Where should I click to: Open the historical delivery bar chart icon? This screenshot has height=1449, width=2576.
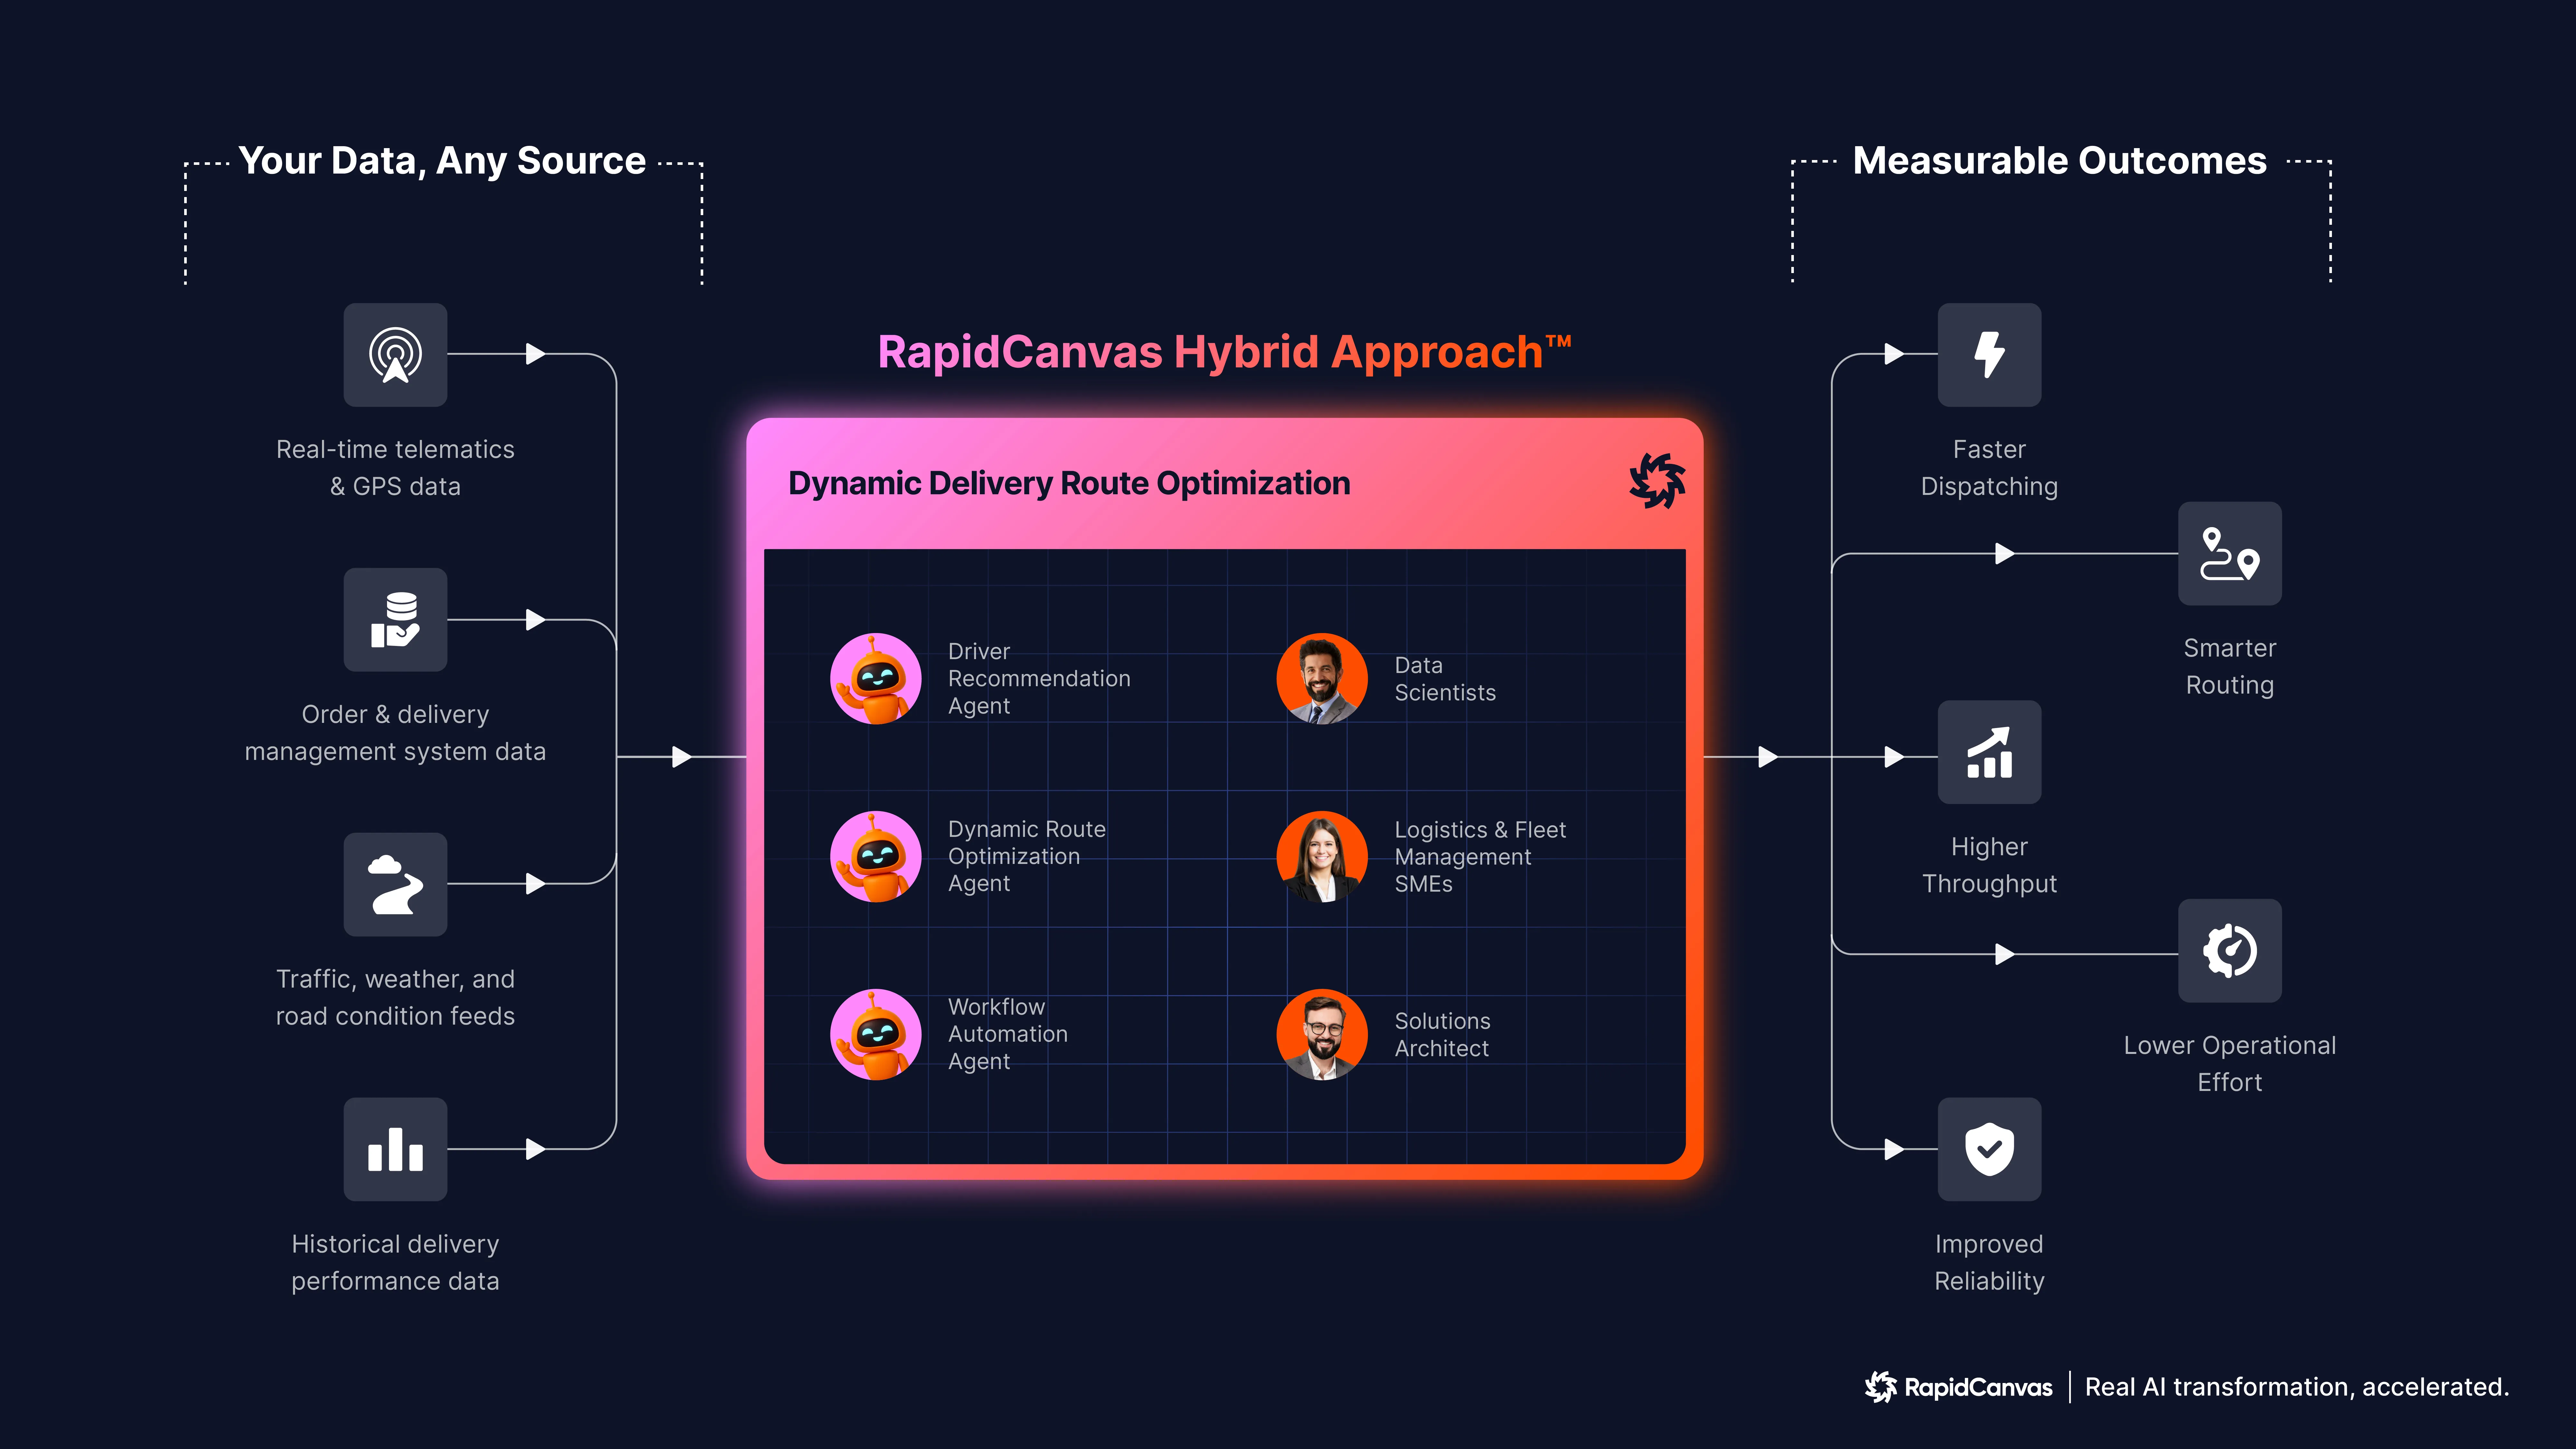tap(395, 1149)
